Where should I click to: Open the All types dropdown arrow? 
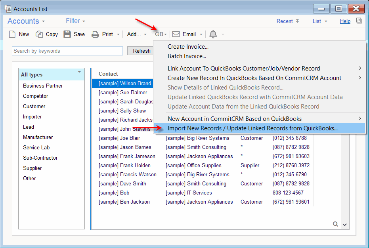[79, 72]
